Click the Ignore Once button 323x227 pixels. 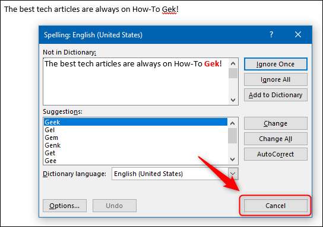(x=275, y=64)
